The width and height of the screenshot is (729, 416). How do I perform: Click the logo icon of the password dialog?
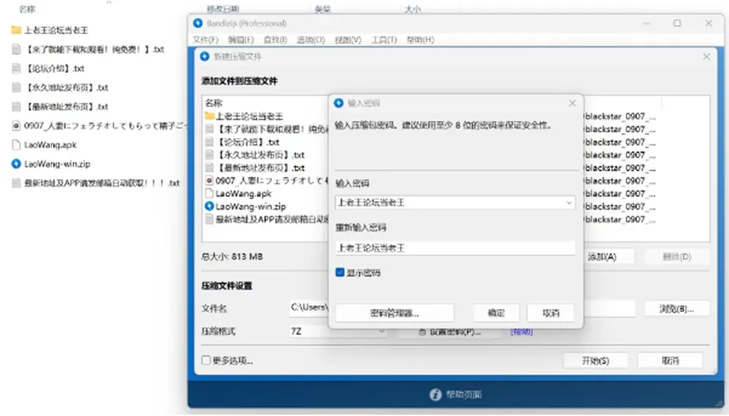point(339,102)
